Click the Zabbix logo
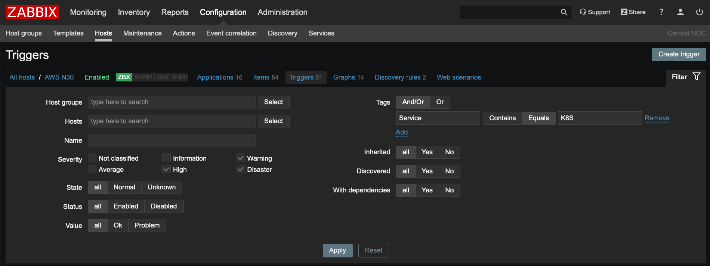 pos(32,12)
